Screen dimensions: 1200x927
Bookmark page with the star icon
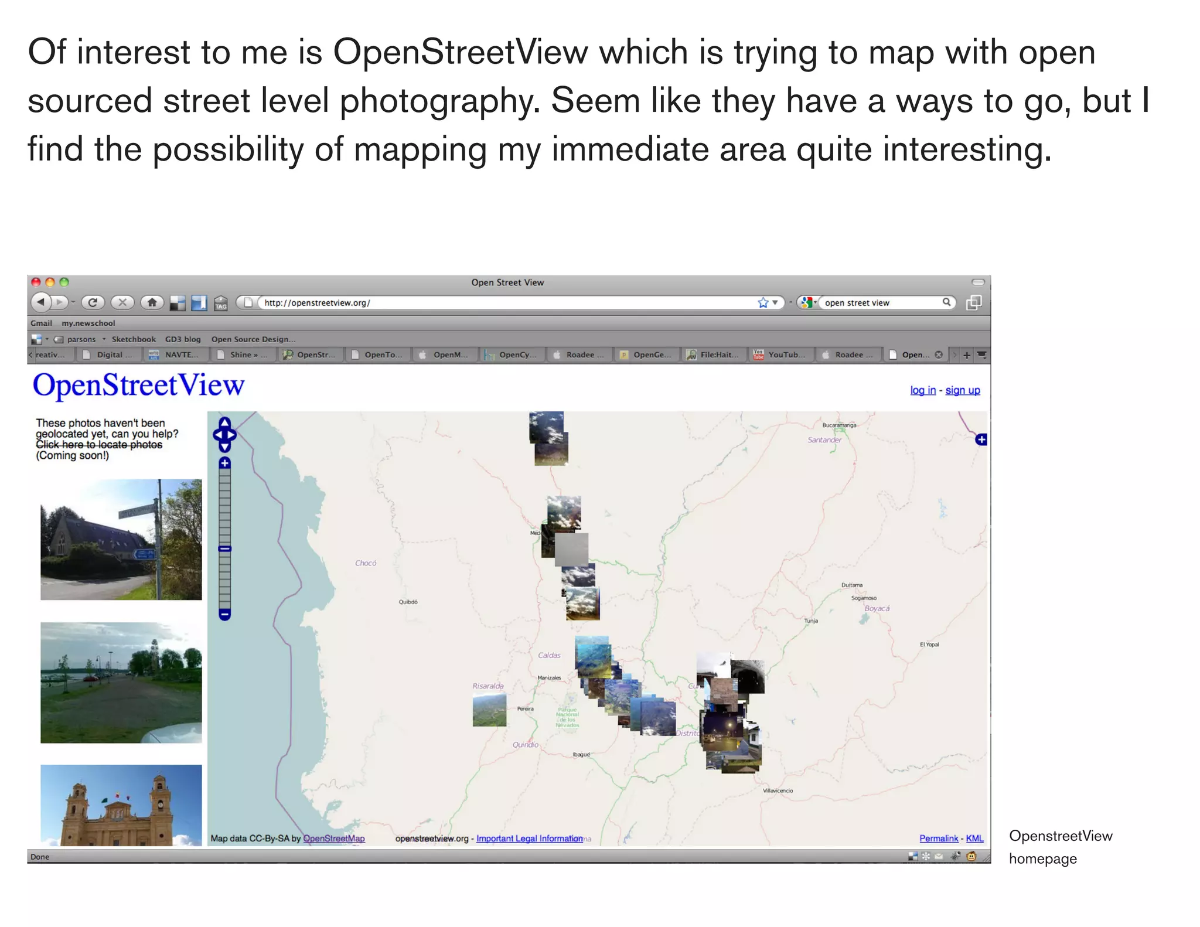762,303
